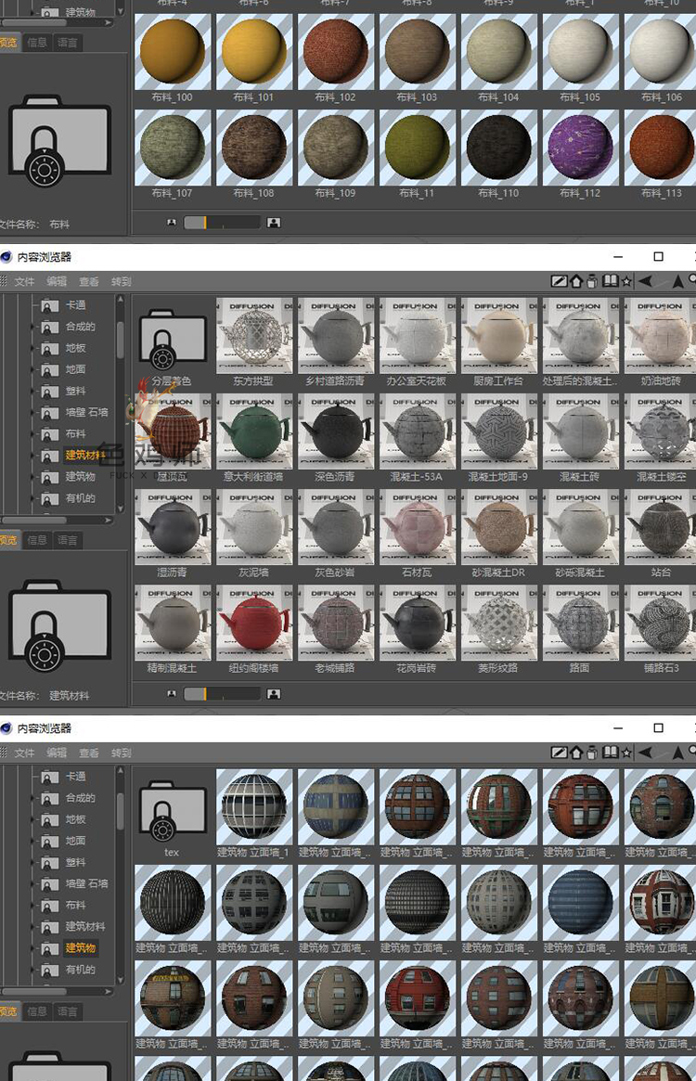The height and width of the screenshot is (1081, 696).
Task: Click large-thumbnail icon right of 建筑材料 window slider
Action: click(x=274, y=693)
